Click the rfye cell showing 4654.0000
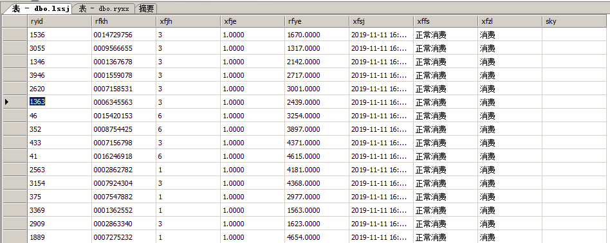The image size is (610, 243). pos(317,237)
